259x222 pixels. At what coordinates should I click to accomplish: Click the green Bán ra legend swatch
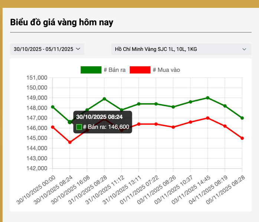click(91, 70)
